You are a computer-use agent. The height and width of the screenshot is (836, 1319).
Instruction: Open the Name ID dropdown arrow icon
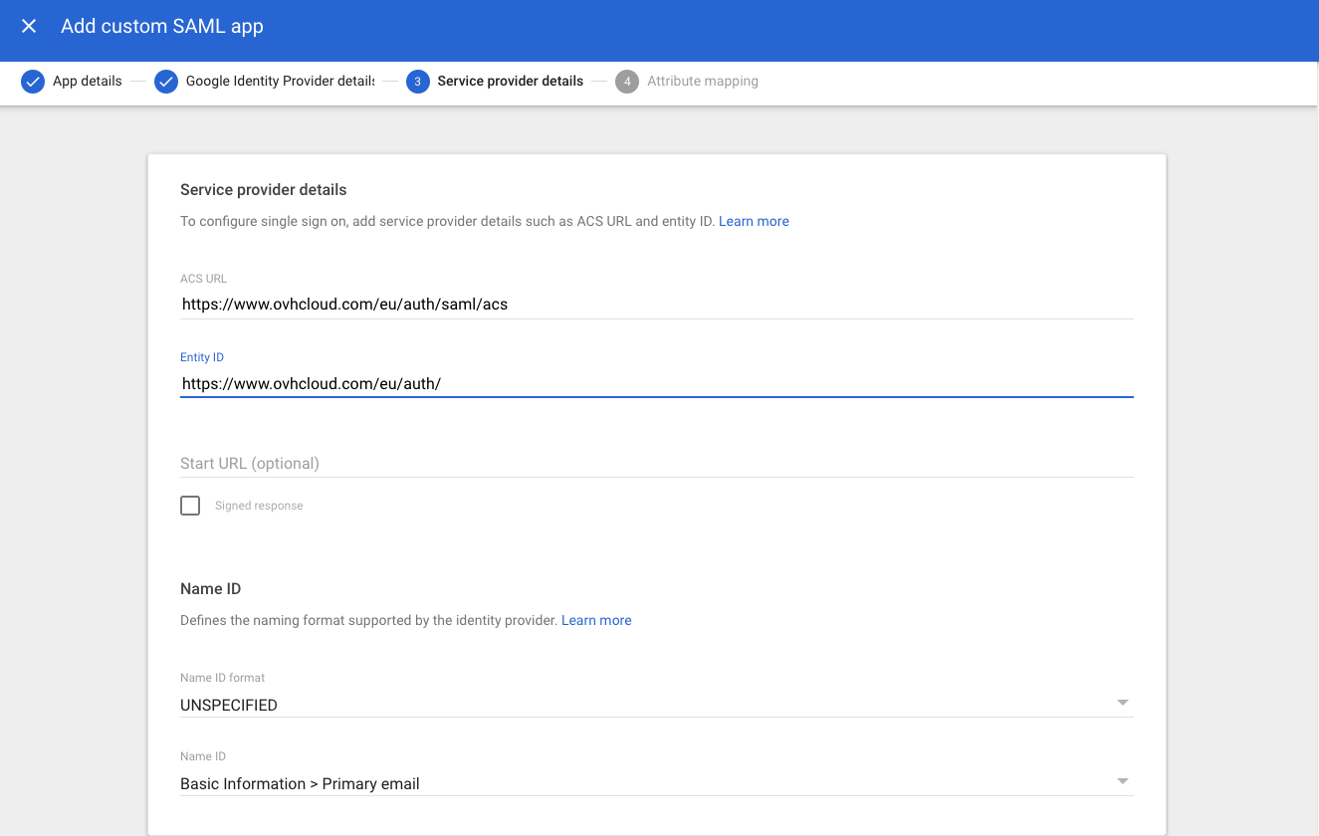[x=1123, y=780]
